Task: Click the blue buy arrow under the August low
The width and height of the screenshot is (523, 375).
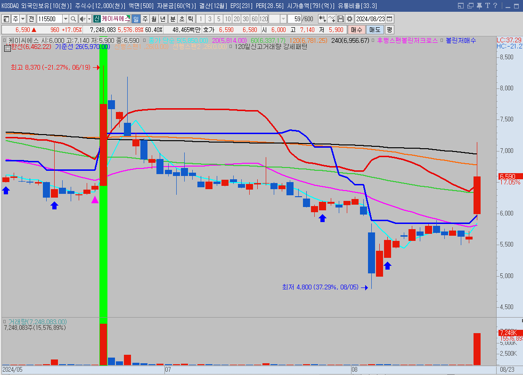Action: tap(387, 266)
